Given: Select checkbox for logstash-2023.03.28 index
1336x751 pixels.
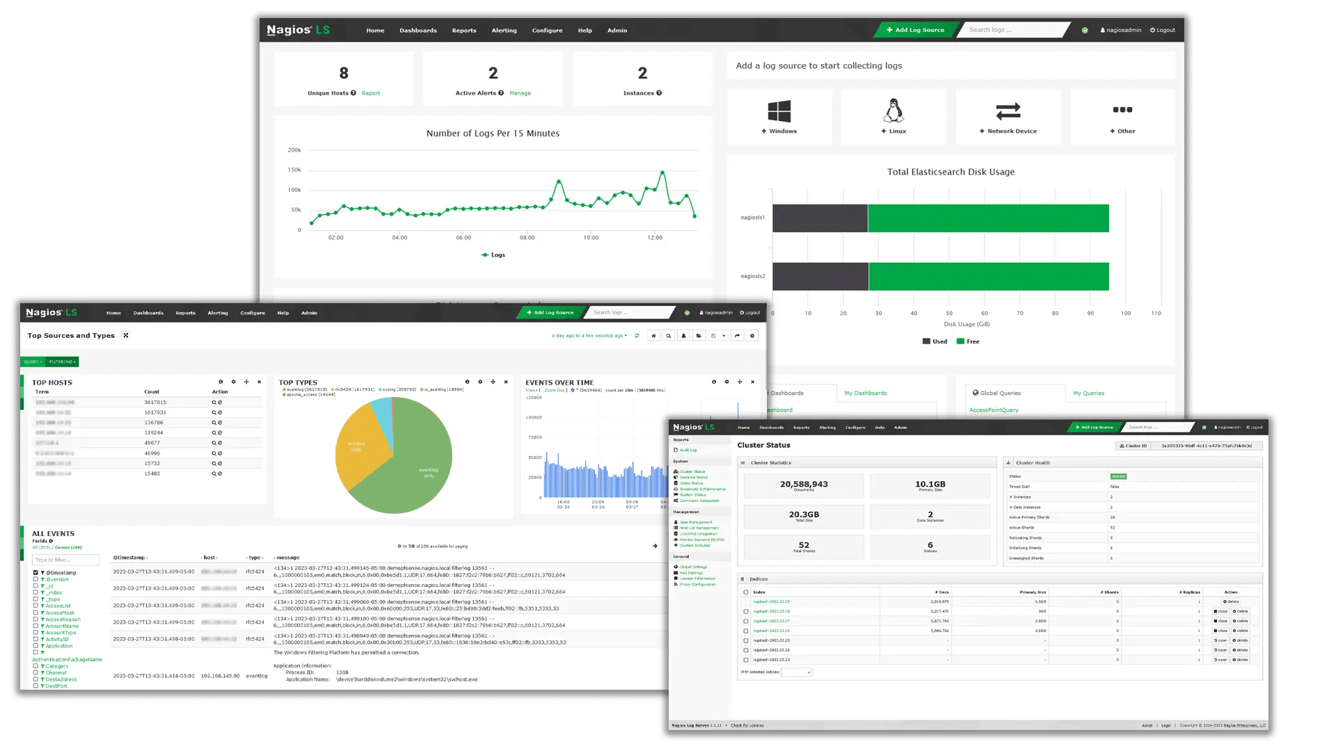Looking at the screenshot, I should [746, 612].
